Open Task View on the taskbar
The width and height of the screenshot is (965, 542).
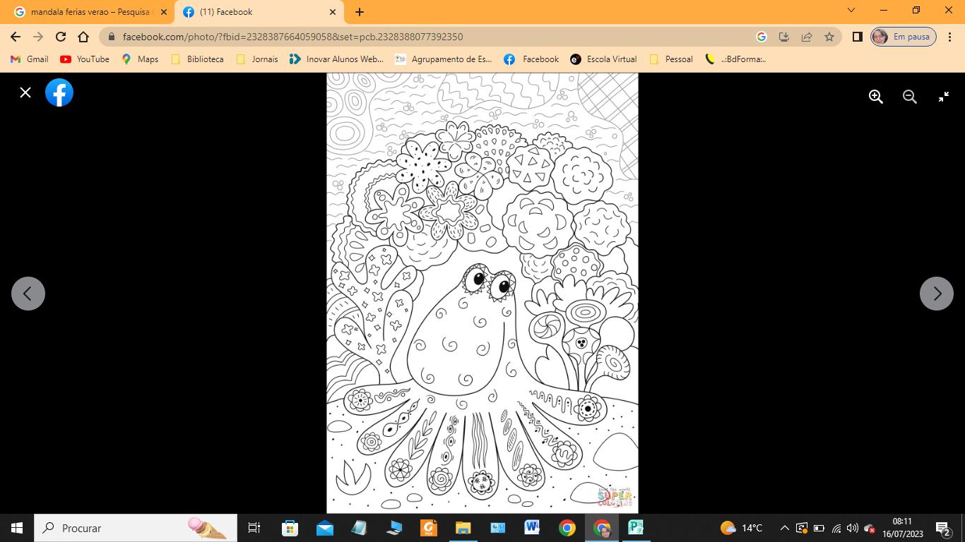coord(254,528)
